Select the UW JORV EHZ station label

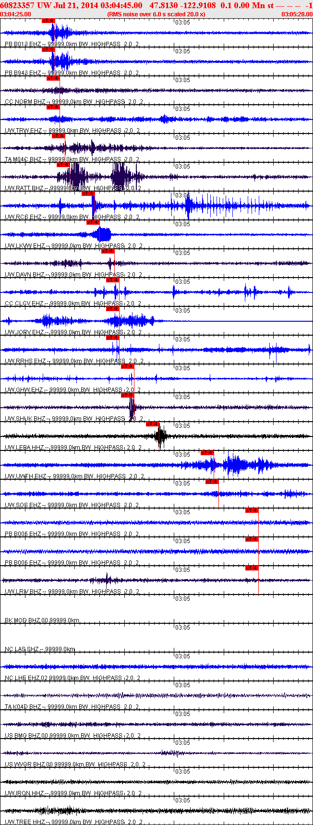(x=73, y=332)
